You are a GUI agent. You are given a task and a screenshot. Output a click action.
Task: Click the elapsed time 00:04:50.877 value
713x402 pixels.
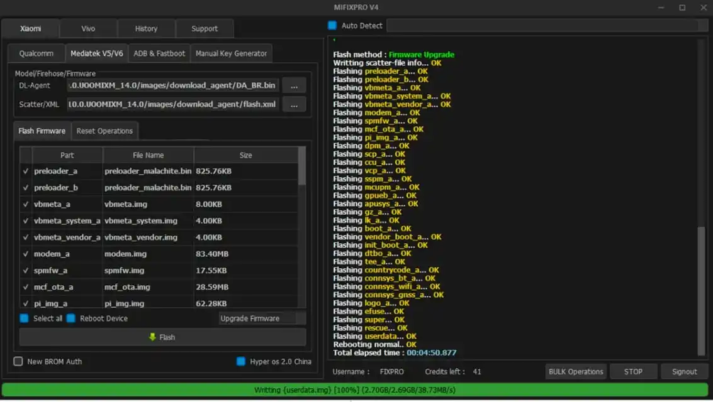[x=432, y=352]
